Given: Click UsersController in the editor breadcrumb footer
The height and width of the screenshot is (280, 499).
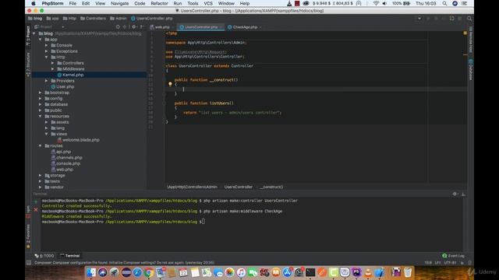Looking at the screenshot, I should click(239, 187).
